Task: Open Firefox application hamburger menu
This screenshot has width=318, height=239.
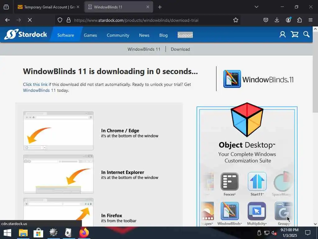Action: pyautogui.click(x=311, y=20)
